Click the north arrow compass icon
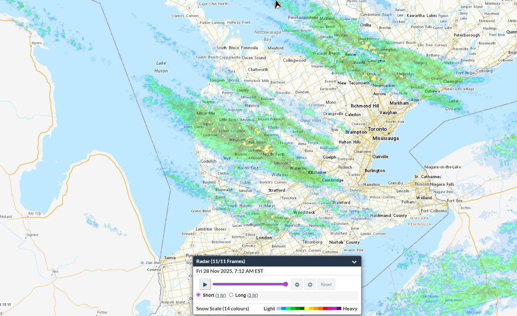517x316 pixels. click(277, 5)
